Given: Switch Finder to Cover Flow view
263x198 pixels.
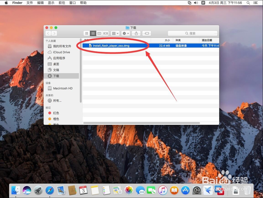Looking at the screenshot, I should tap(105, 33).
